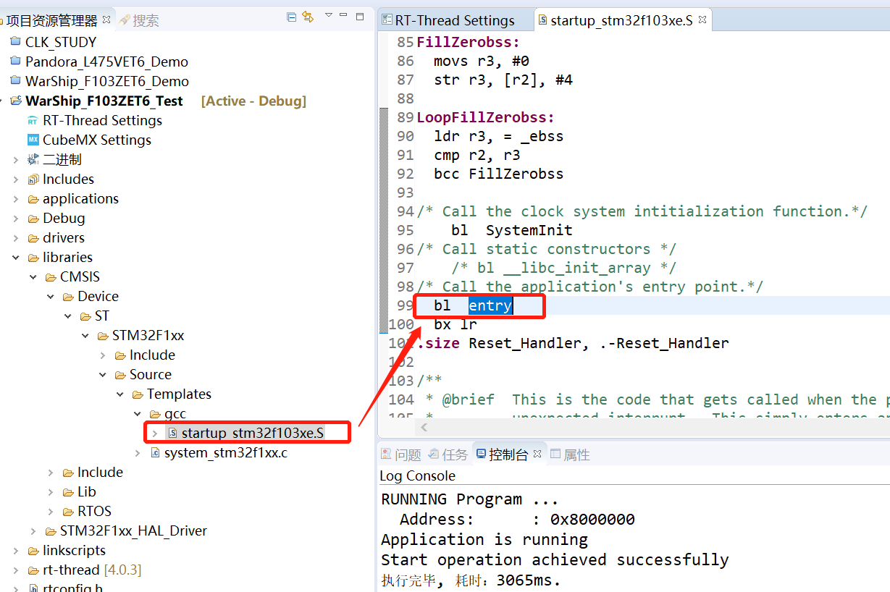The image size is (890, 592).
Task: Open RT-Thread Settings in project tree
Action: [101, 120]
